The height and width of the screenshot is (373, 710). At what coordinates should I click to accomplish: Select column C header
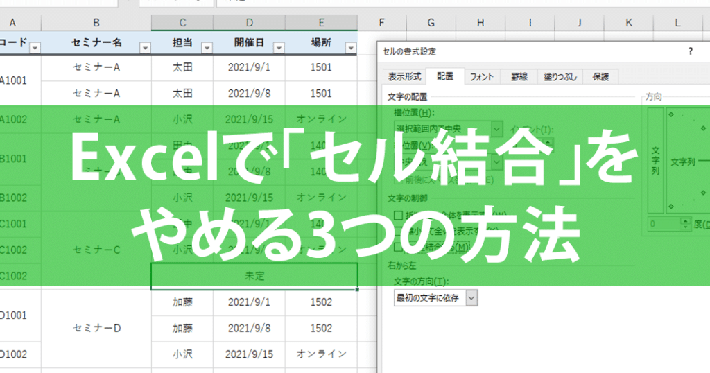coord(182,23)
